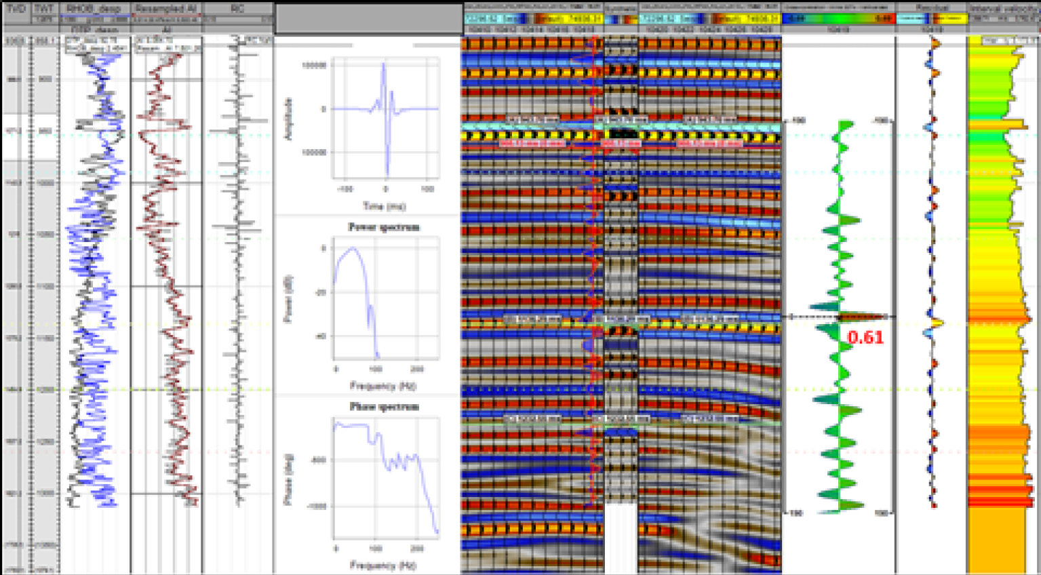Image resolution: width=1041 pixels, height=575 pixels.
Task: Click the Residual track color bar
Action: (x=930, y=20)
